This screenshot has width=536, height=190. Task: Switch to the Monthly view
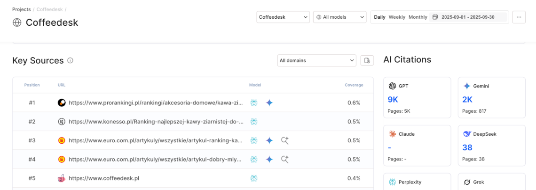(418, 17)
